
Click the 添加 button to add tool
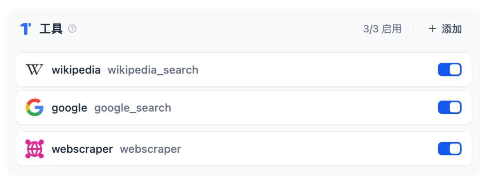coord(445,29)
